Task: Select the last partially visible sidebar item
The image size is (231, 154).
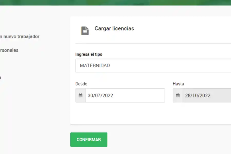Action: click(1, 78)
